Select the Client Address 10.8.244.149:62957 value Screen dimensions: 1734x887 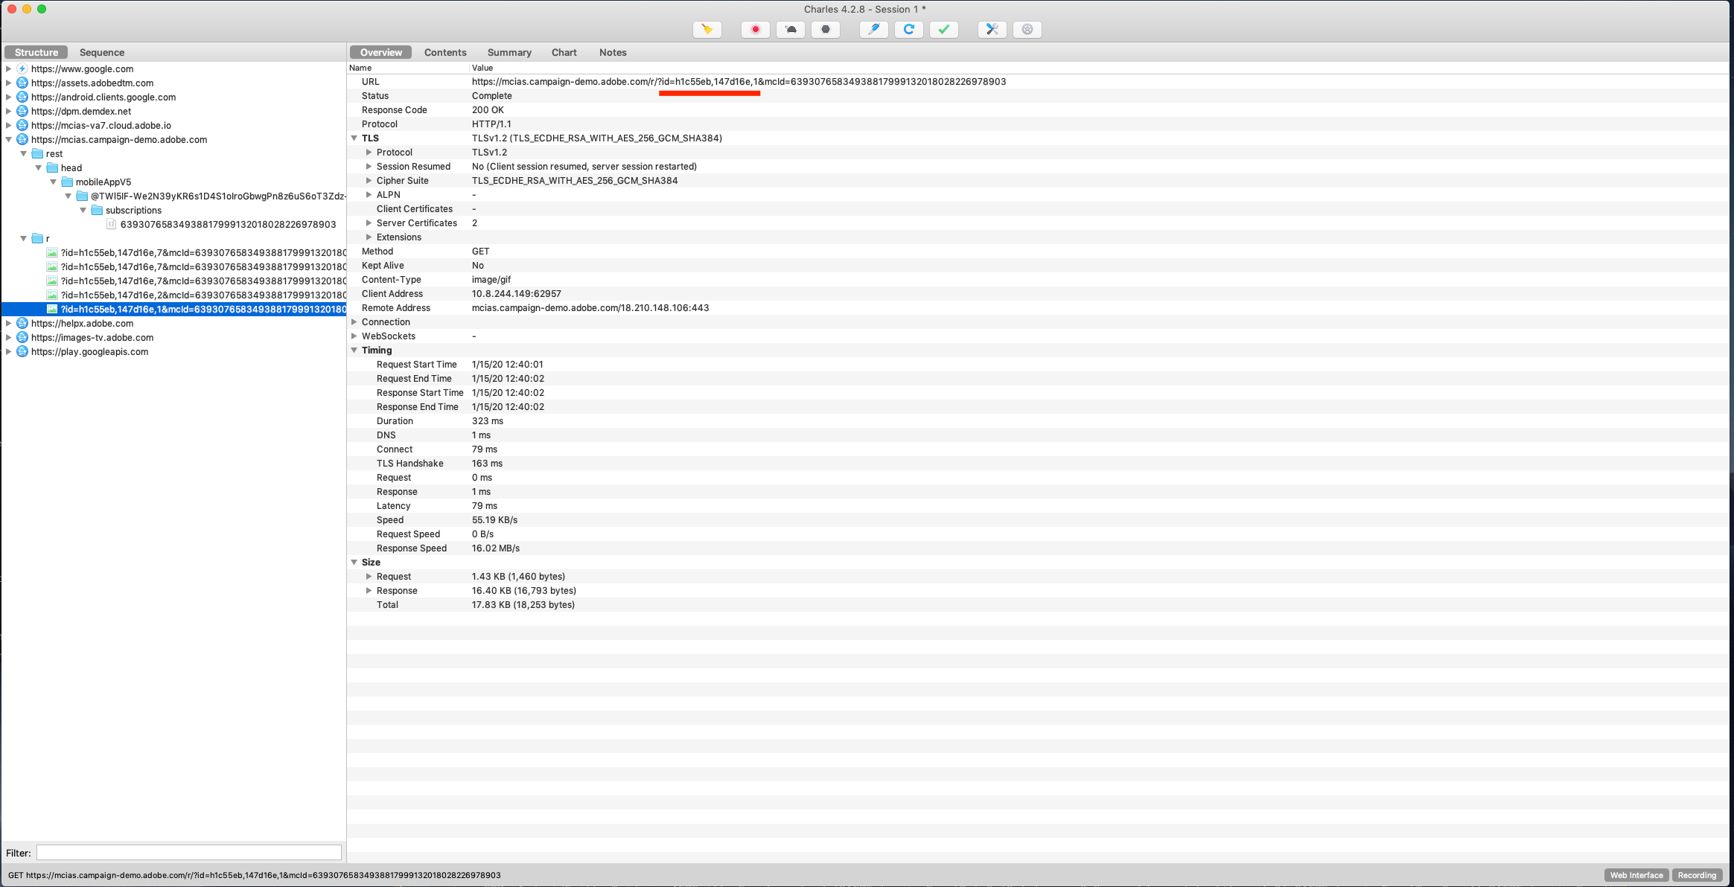[517, 293]
